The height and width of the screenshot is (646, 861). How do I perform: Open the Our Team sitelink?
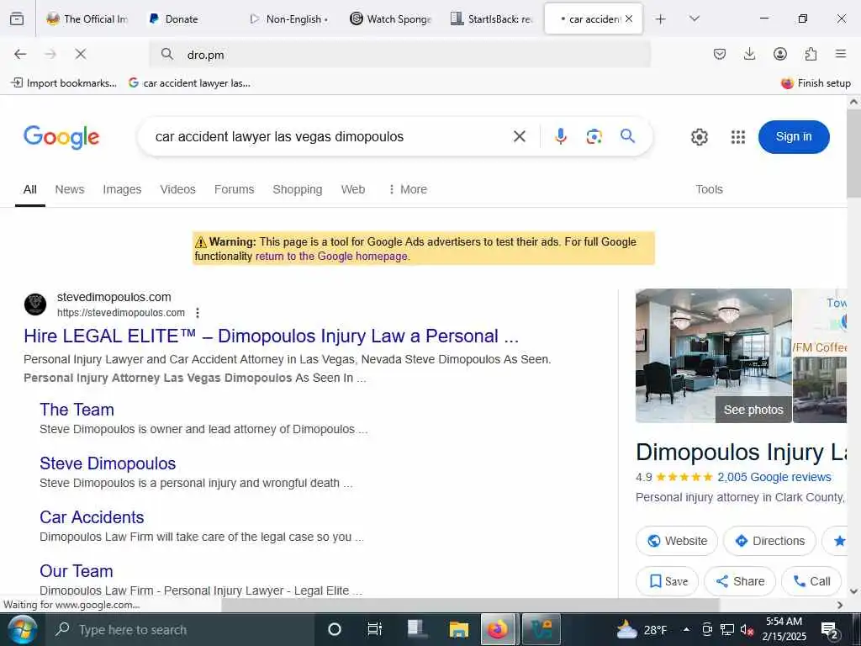click(77, 571)
